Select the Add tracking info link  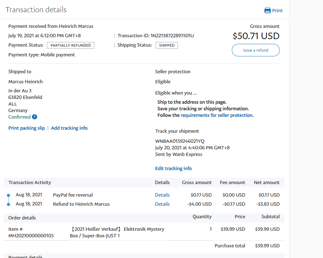(69, 128)
